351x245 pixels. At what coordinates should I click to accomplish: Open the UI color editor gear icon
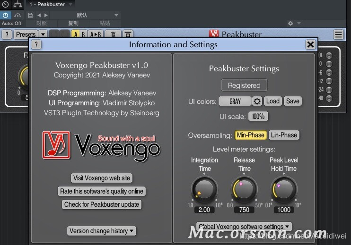[x=257, y=101]
